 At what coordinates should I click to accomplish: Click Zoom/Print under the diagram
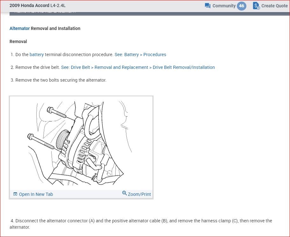coord(137,194)
